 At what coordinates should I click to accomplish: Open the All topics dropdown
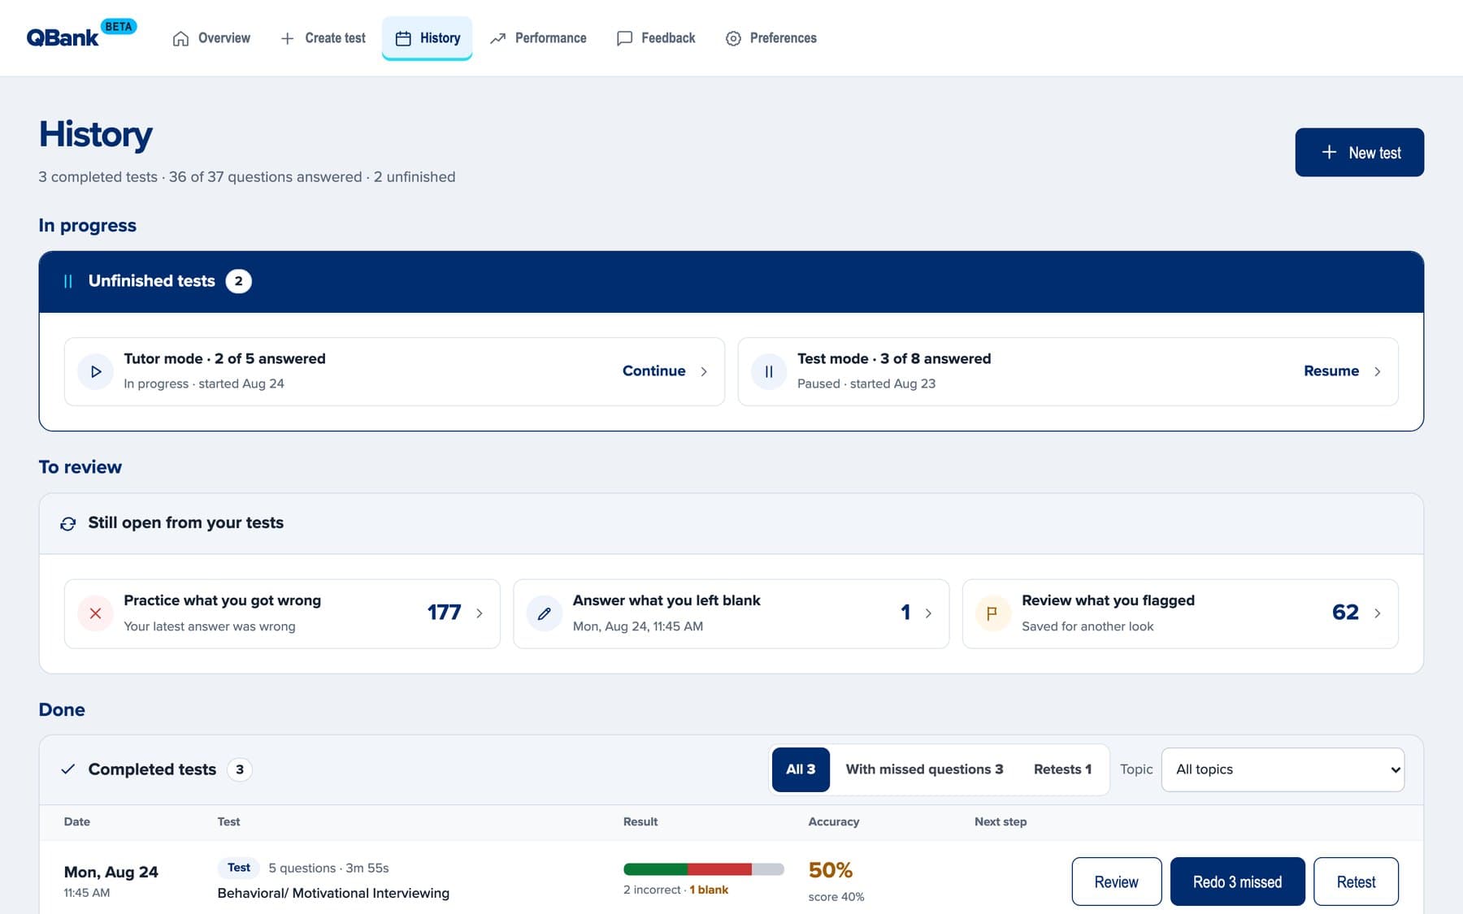pyautogui.click(x=1283, y=769)
